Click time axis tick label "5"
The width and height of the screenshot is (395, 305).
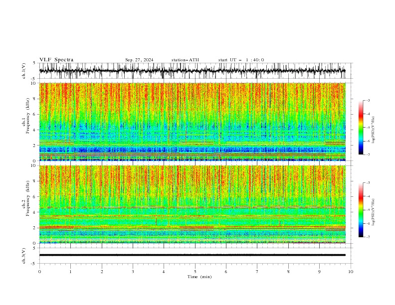tap(195, 272)
